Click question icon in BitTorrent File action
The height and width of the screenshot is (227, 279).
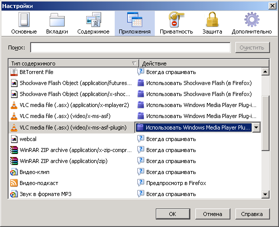coord(141,72)
